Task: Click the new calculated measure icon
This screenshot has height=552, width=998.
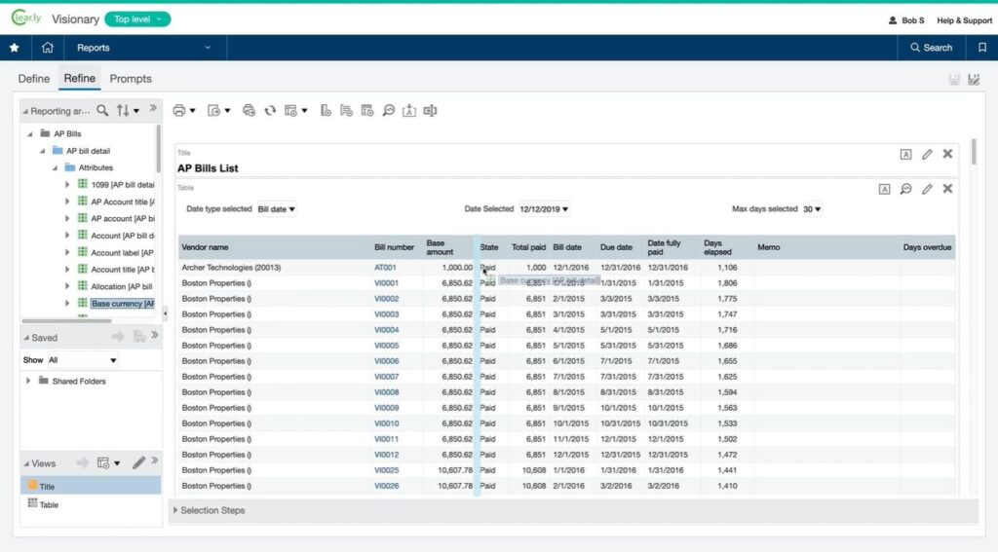Action: click(x=326, y=111)
